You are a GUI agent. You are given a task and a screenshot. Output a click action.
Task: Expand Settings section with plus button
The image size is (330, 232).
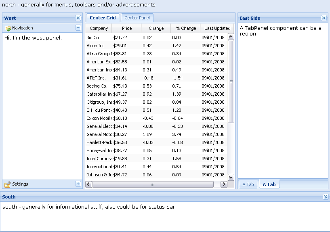click(78, 184)
